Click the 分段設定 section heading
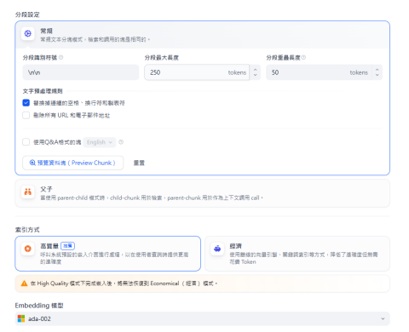 coord(27,14)
